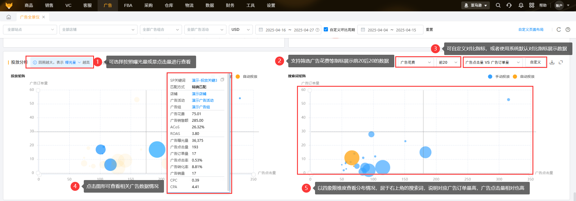This screenshot has height=201, width=576.
Task: Open the USD currency dropdown
Action: pos(241,30)
